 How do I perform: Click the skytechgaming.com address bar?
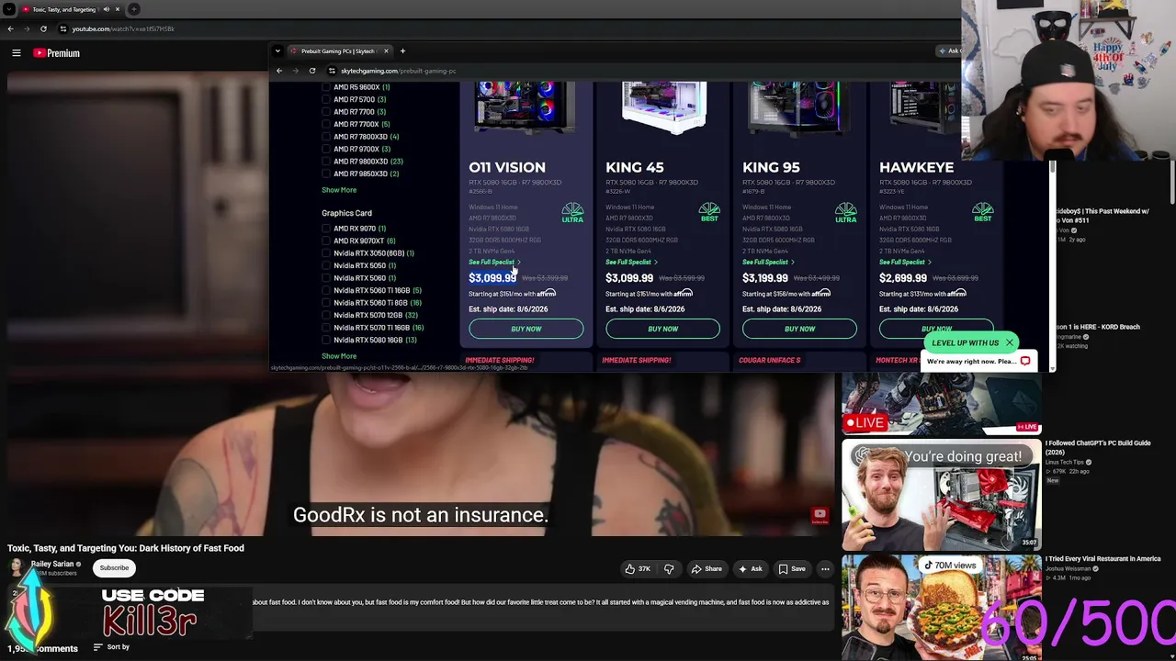[x=398, y=71]
